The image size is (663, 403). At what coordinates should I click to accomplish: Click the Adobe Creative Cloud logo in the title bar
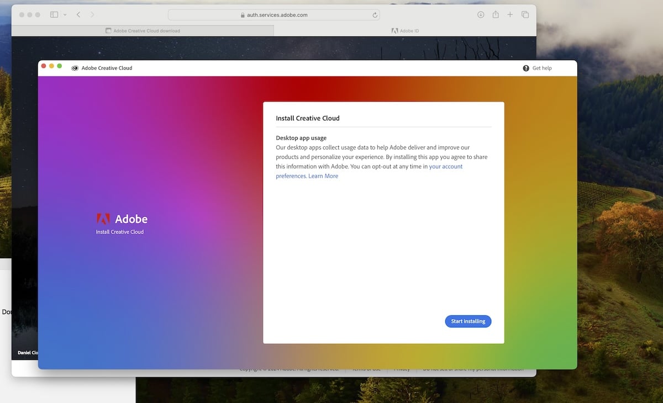tap(74, 68)
